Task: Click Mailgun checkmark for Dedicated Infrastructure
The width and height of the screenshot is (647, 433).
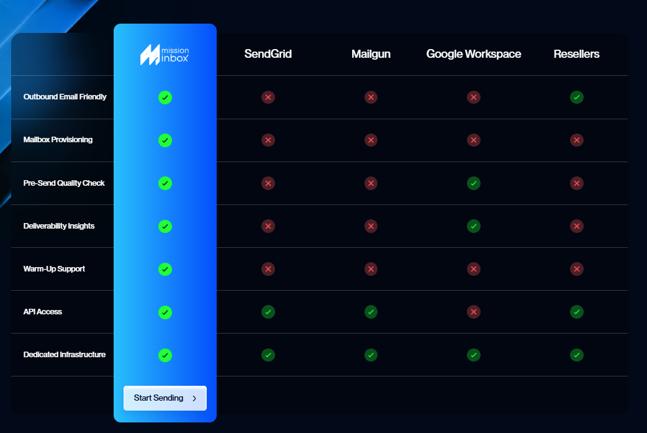Action: [371, 355]
